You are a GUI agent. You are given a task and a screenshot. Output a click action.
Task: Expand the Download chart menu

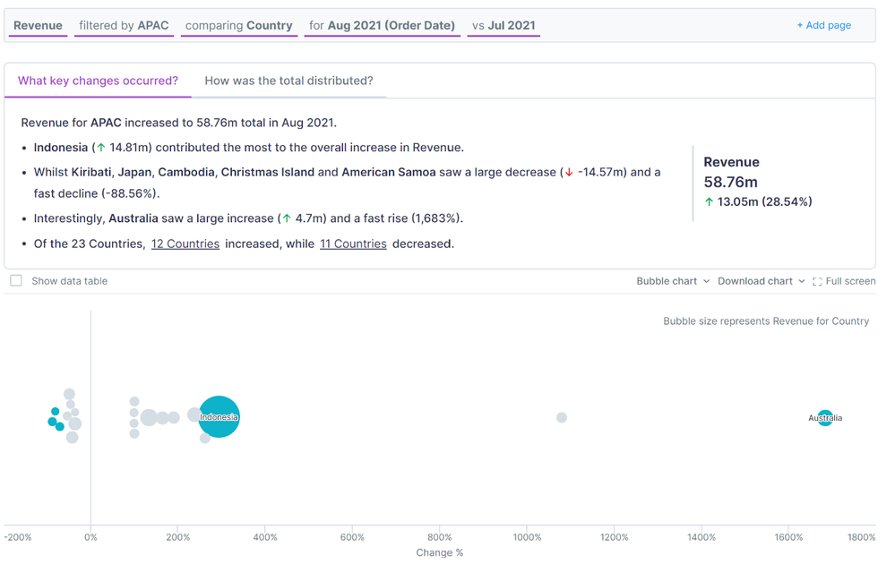[x=761, y=281]
